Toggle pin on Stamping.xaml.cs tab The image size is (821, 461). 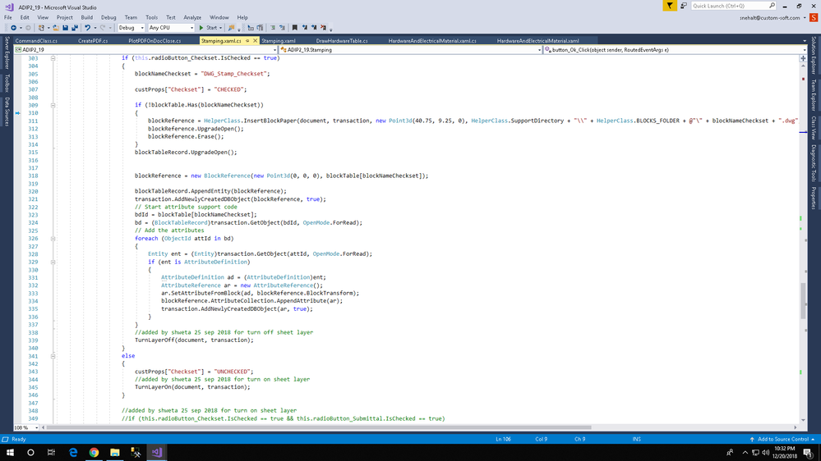tap(247, 40)
